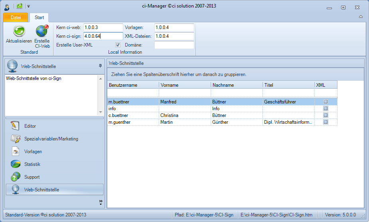Click the Erstelle CI-Web globe icon
This screenshot has width=369, height=222.
coord(42,31)
